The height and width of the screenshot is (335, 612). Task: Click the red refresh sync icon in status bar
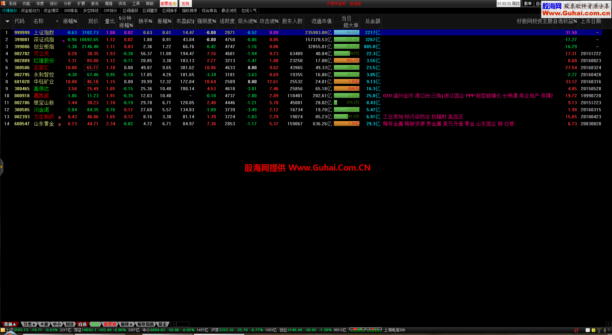(576, 330)
